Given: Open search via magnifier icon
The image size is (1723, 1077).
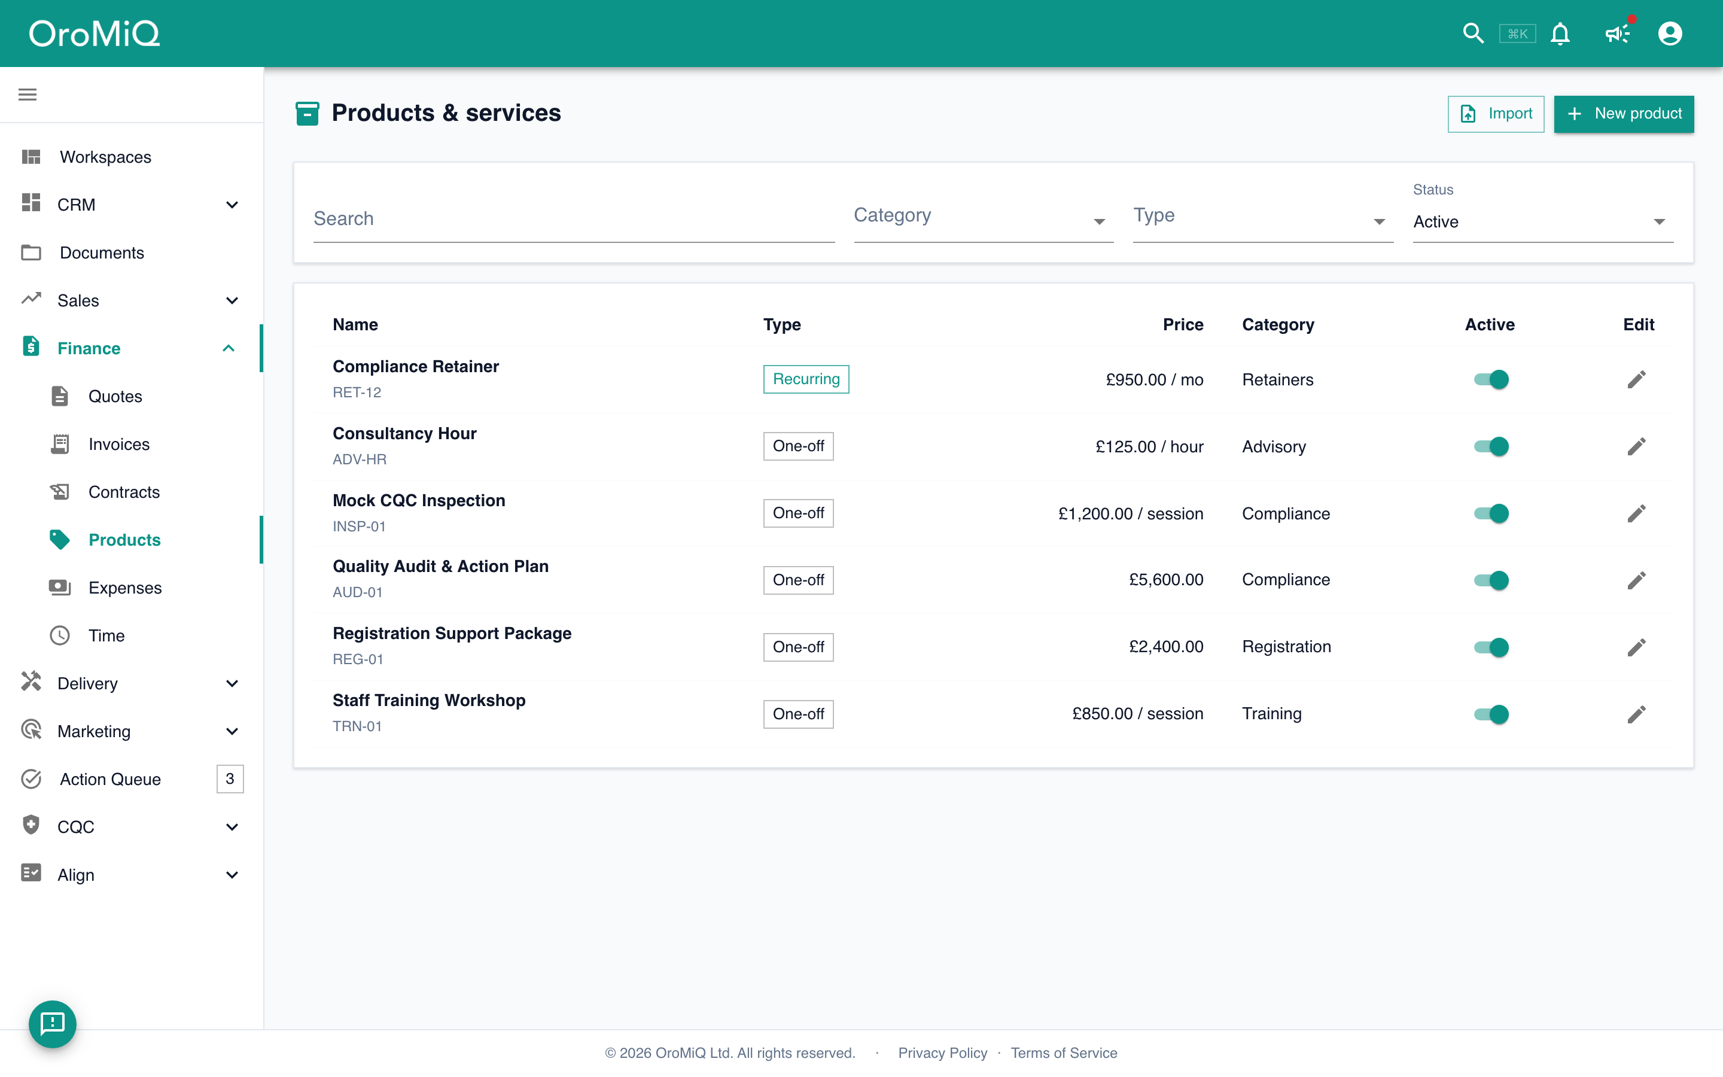Looking at the screenshot, I should coord(1472,34).
